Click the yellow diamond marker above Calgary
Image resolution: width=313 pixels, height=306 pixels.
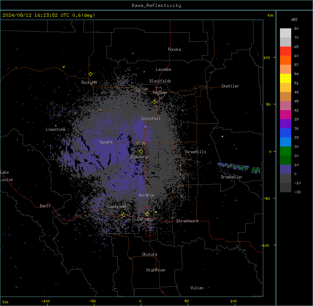pyautogui.click(x=147, y=214)
